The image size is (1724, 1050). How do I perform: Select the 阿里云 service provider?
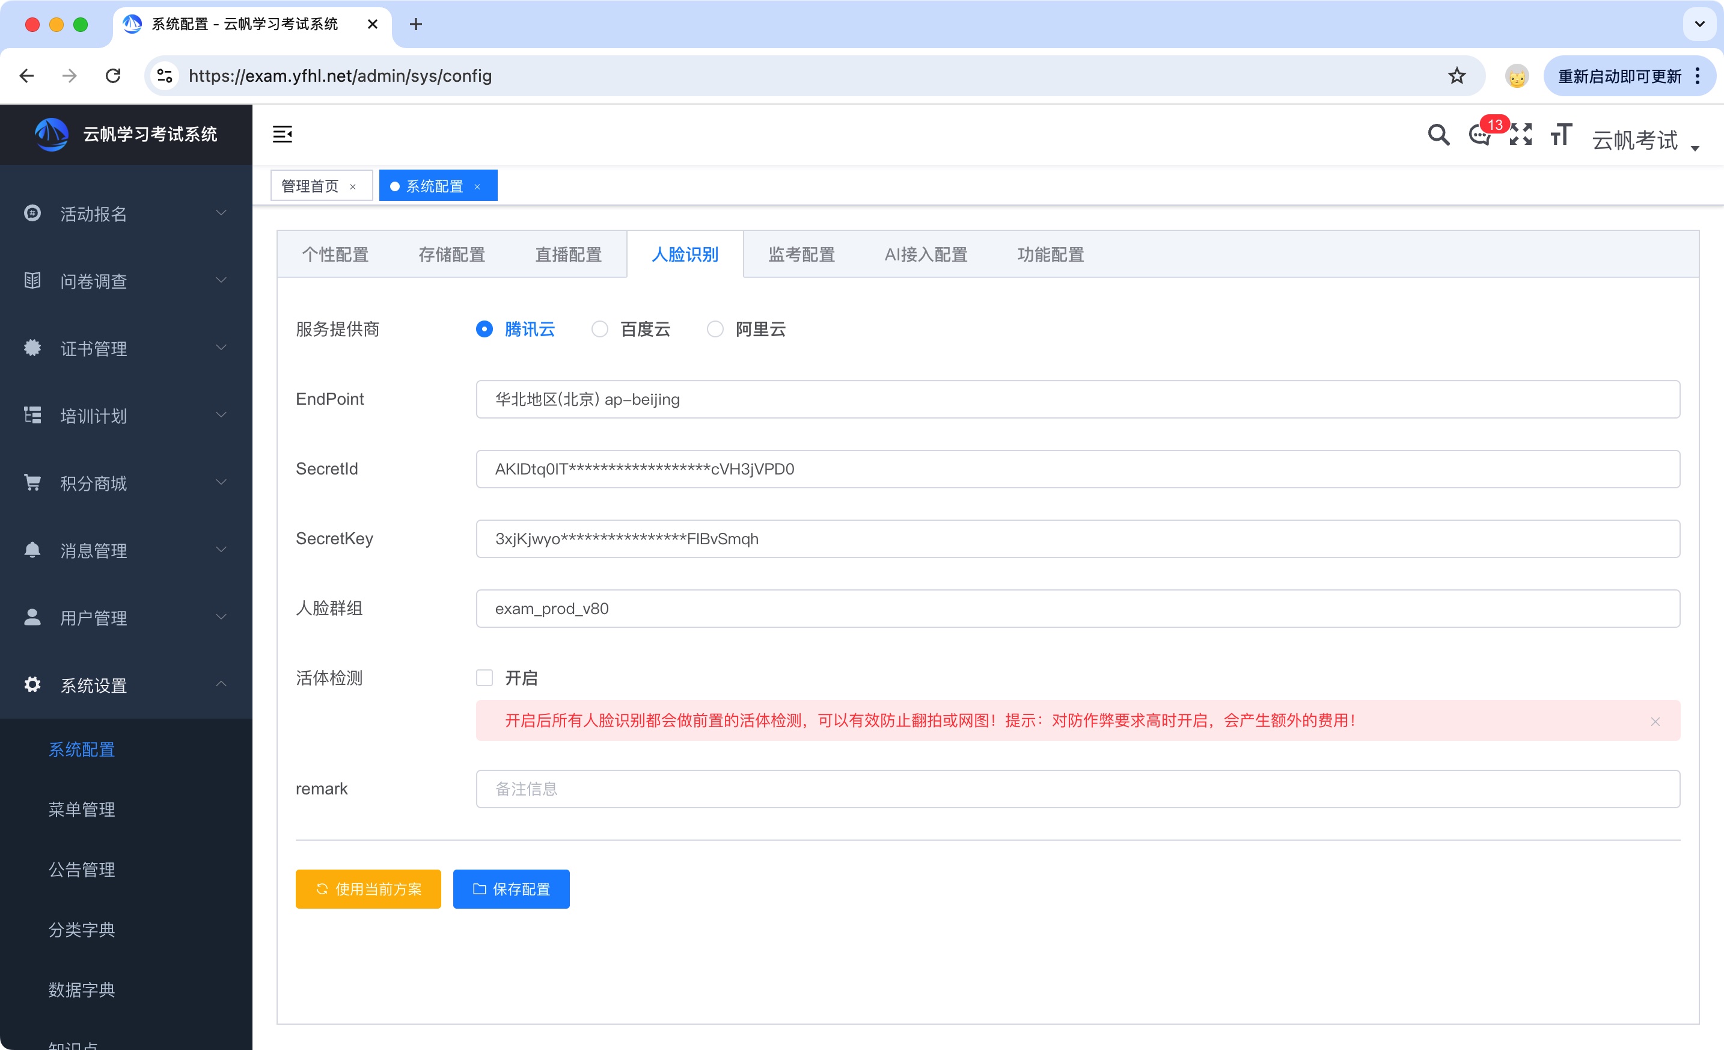point(715,329)
